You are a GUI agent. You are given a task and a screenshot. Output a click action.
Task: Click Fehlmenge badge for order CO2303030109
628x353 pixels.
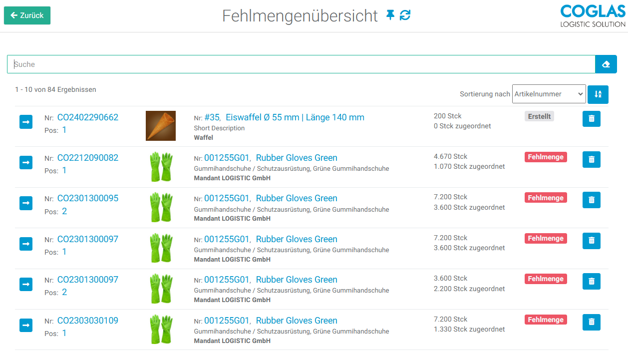point(545,320)
